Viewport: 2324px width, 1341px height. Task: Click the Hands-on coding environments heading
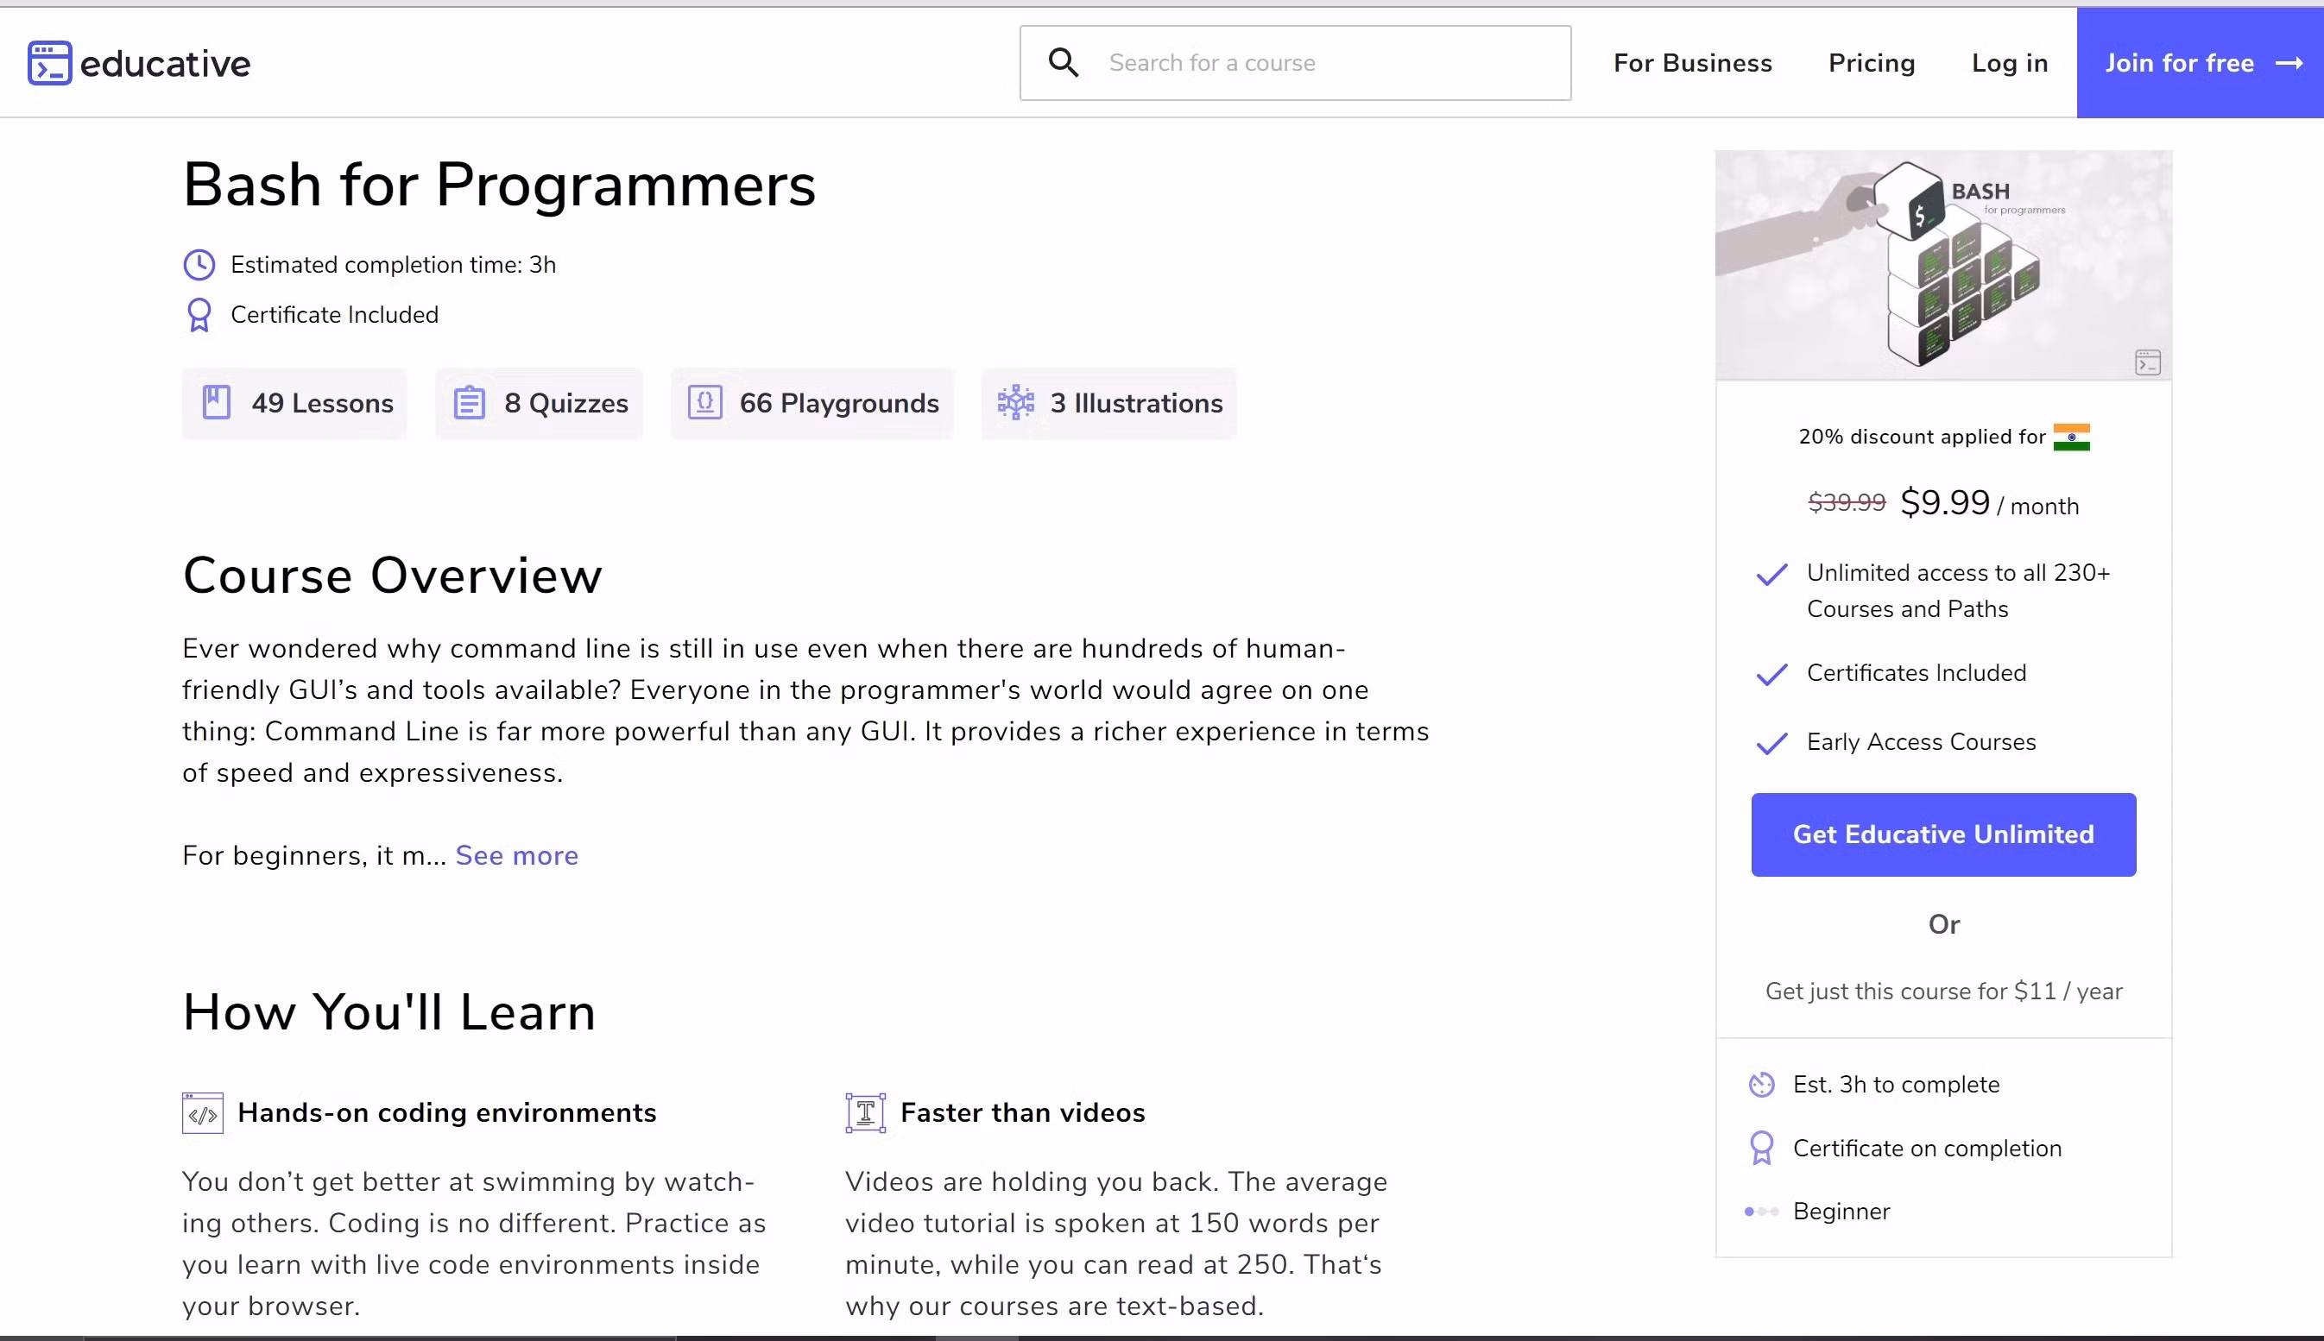pyautogui.click(x=446, y=1113)
